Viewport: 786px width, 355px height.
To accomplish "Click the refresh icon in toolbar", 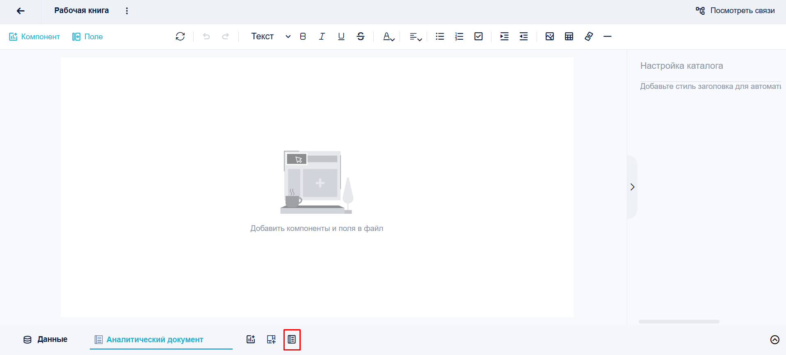I will pos(180,36).
